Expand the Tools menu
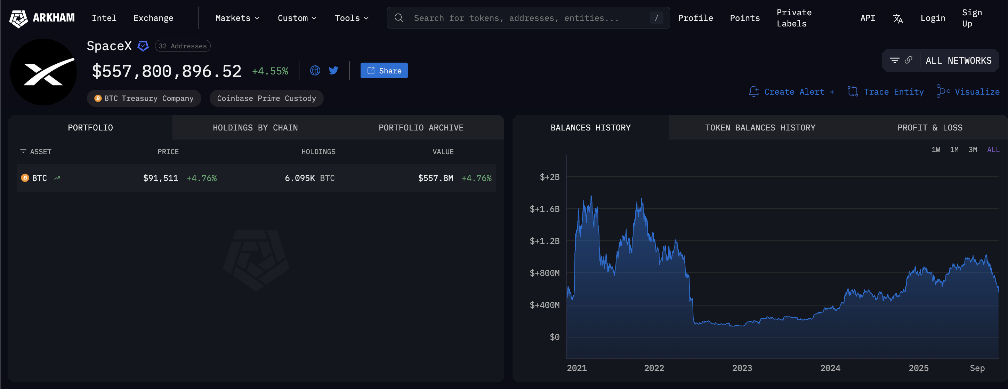 point(351,18)
